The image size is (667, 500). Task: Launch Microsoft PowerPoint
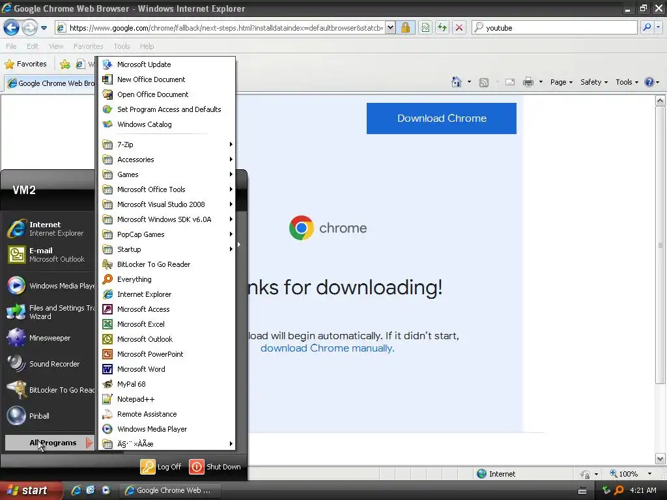(167, 354)
